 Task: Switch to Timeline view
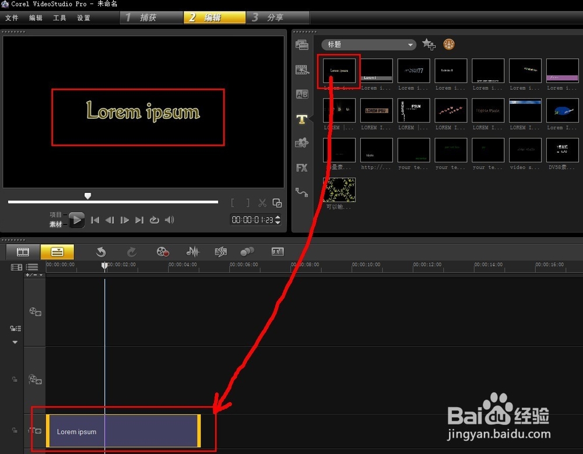click(57, 252)
